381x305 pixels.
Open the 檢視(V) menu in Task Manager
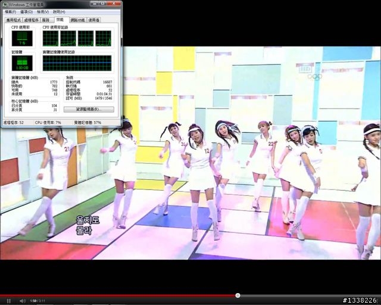pyautogui.click(x=43, y=12)
